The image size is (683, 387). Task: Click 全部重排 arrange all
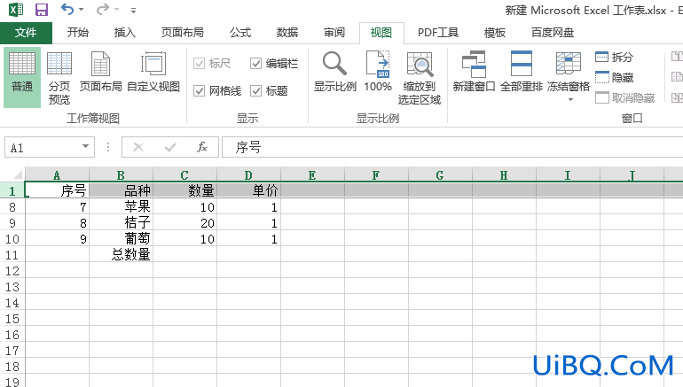pos(522,72)
